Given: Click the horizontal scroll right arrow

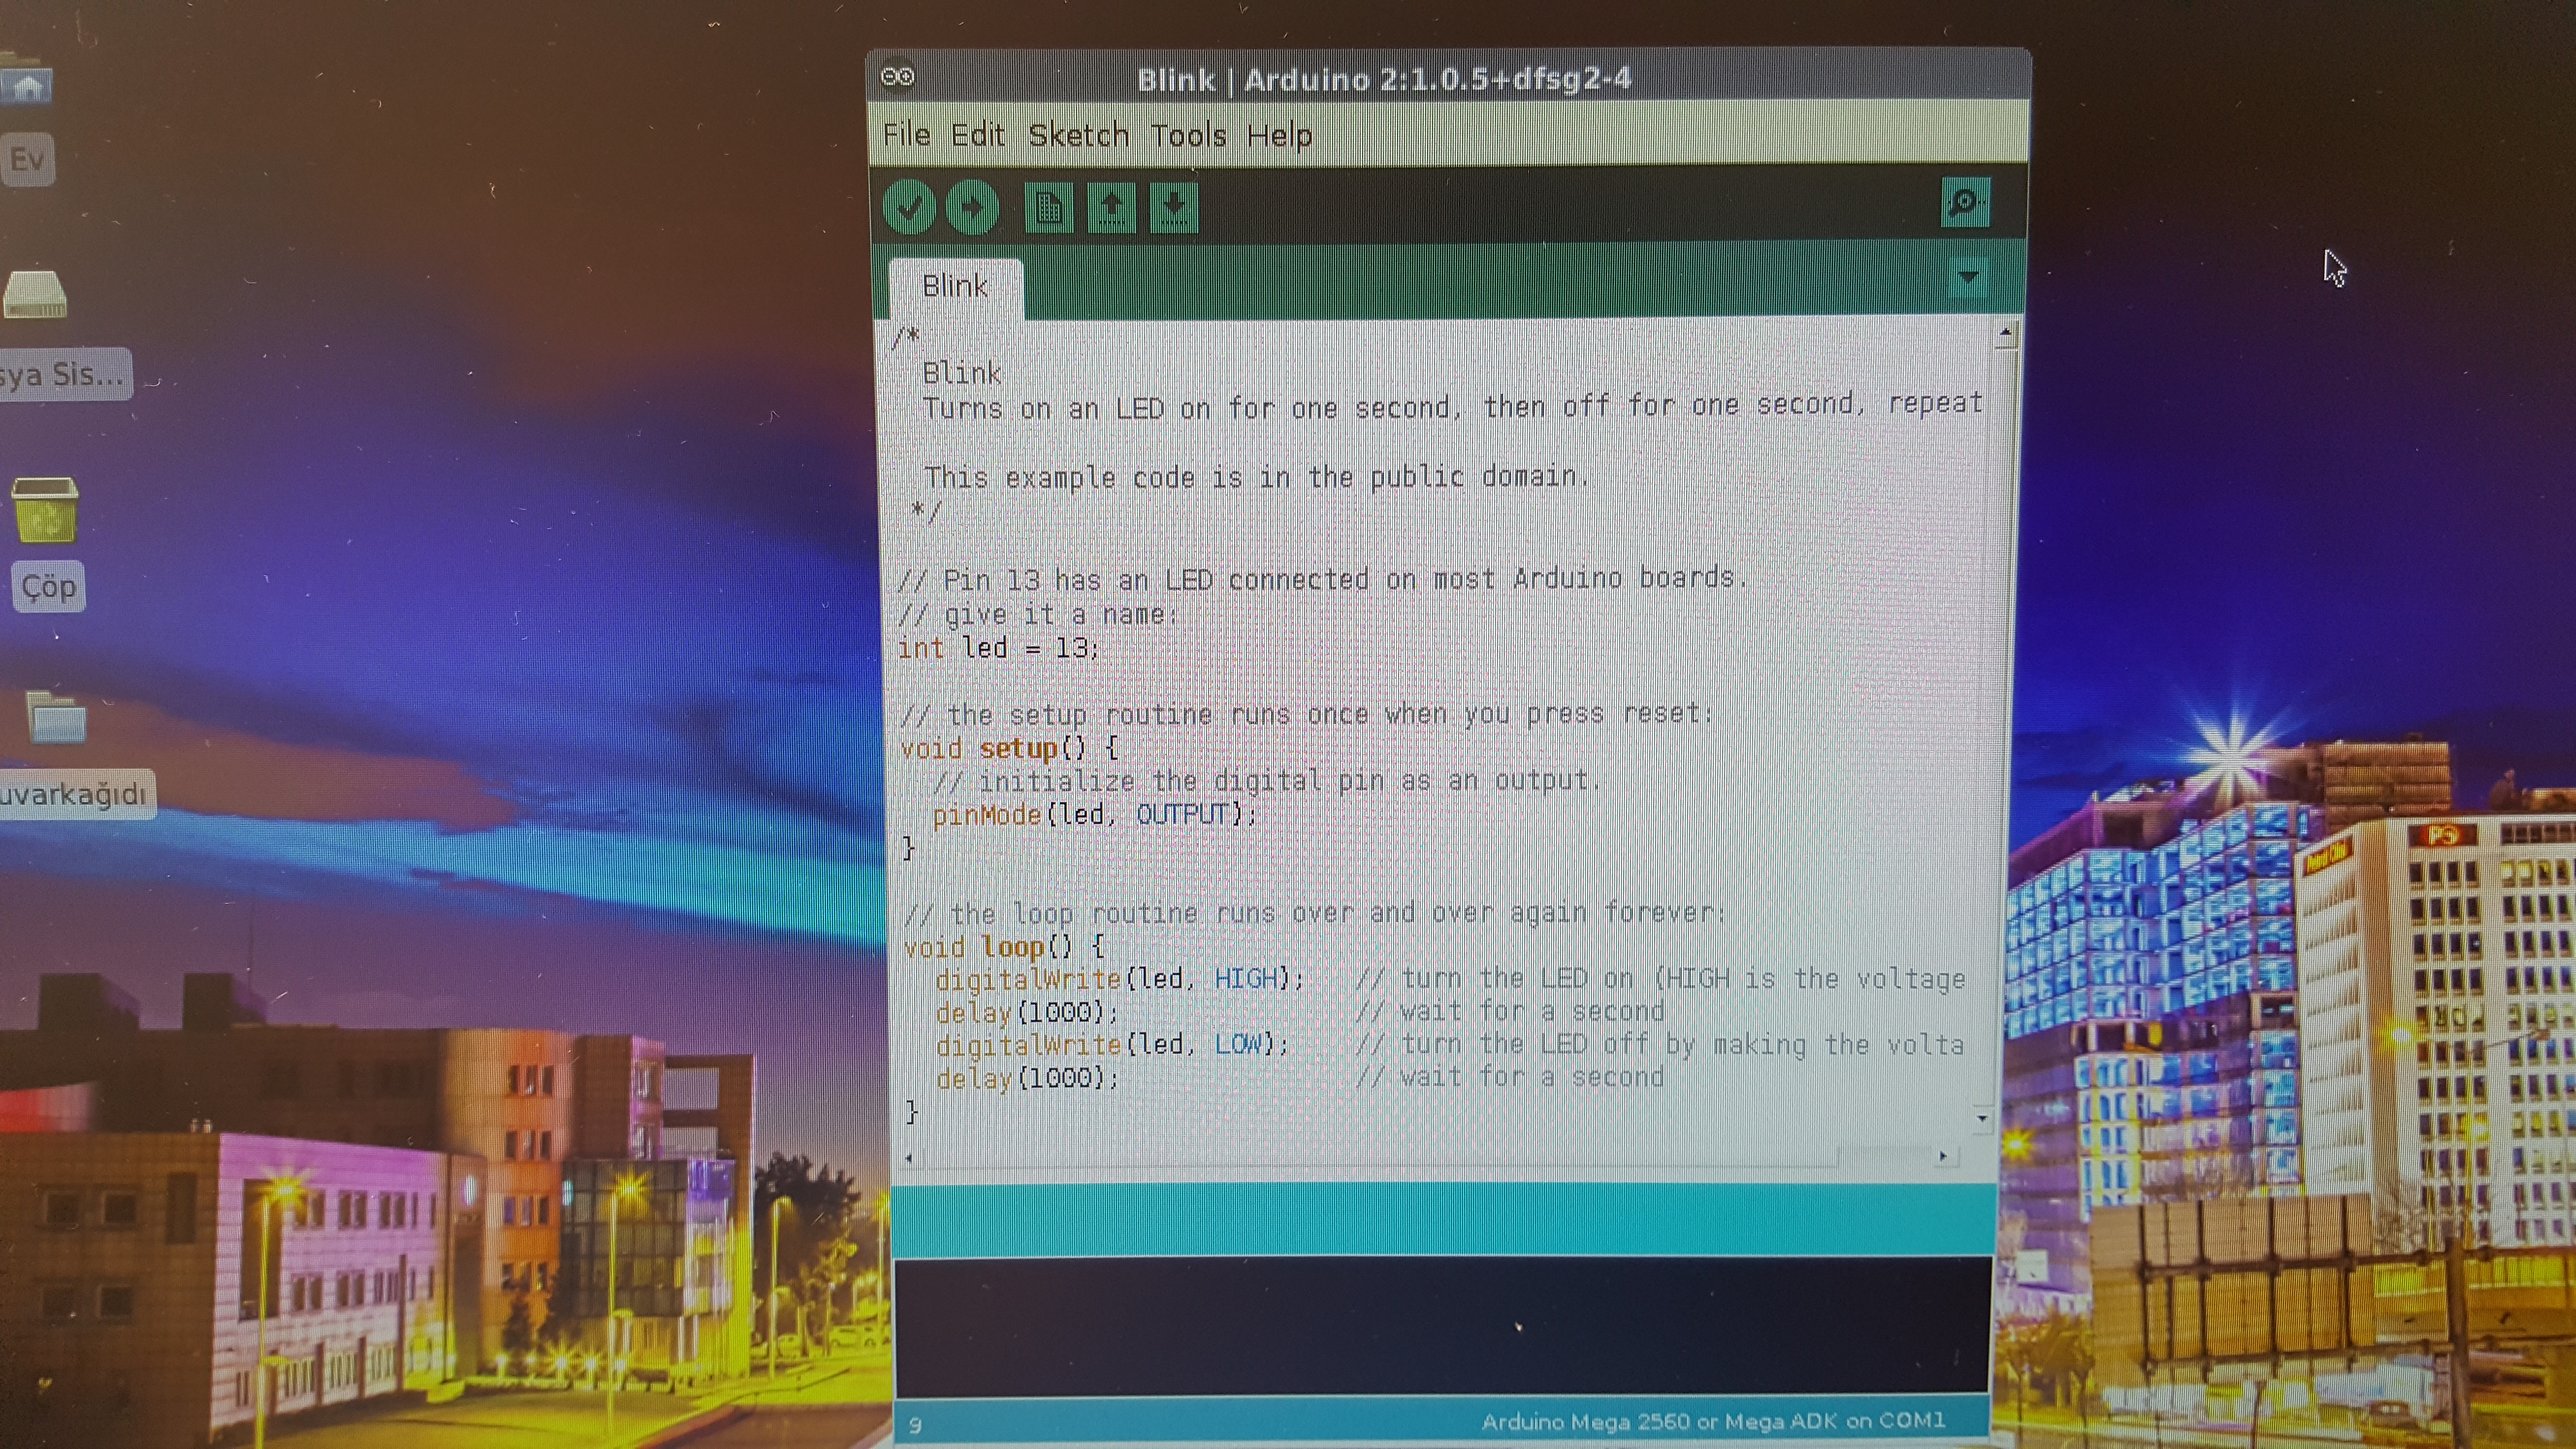Looking at the screenshot, I should [1943, 1156].
